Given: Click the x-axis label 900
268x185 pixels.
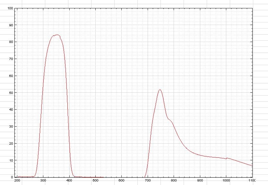Looking at the screenshot, I should tap(200, 181).
